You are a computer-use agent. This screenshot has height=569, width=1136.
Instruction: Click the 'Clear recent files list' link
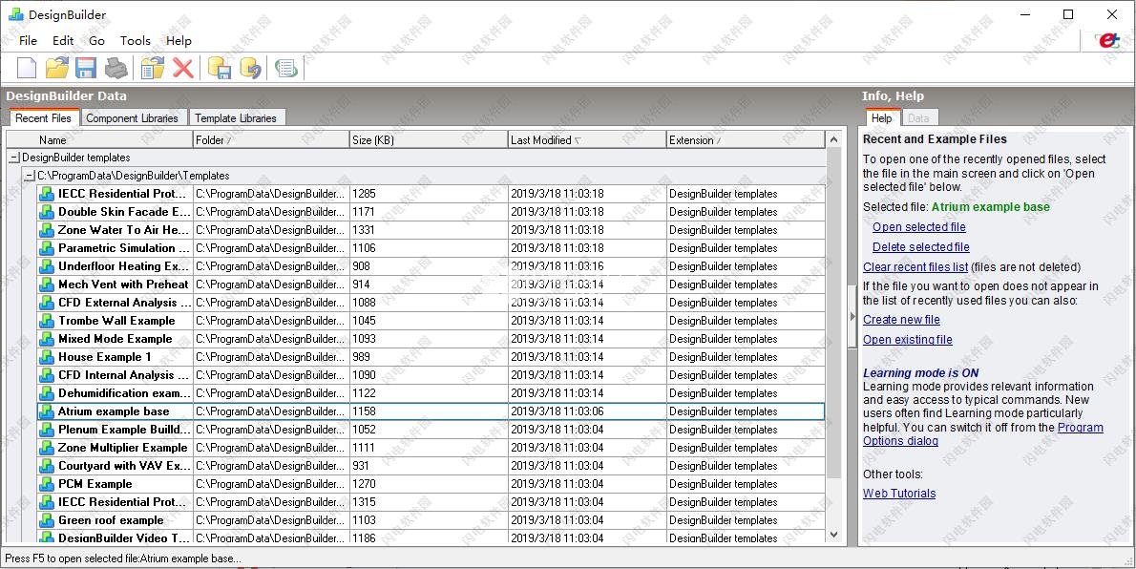915,266
